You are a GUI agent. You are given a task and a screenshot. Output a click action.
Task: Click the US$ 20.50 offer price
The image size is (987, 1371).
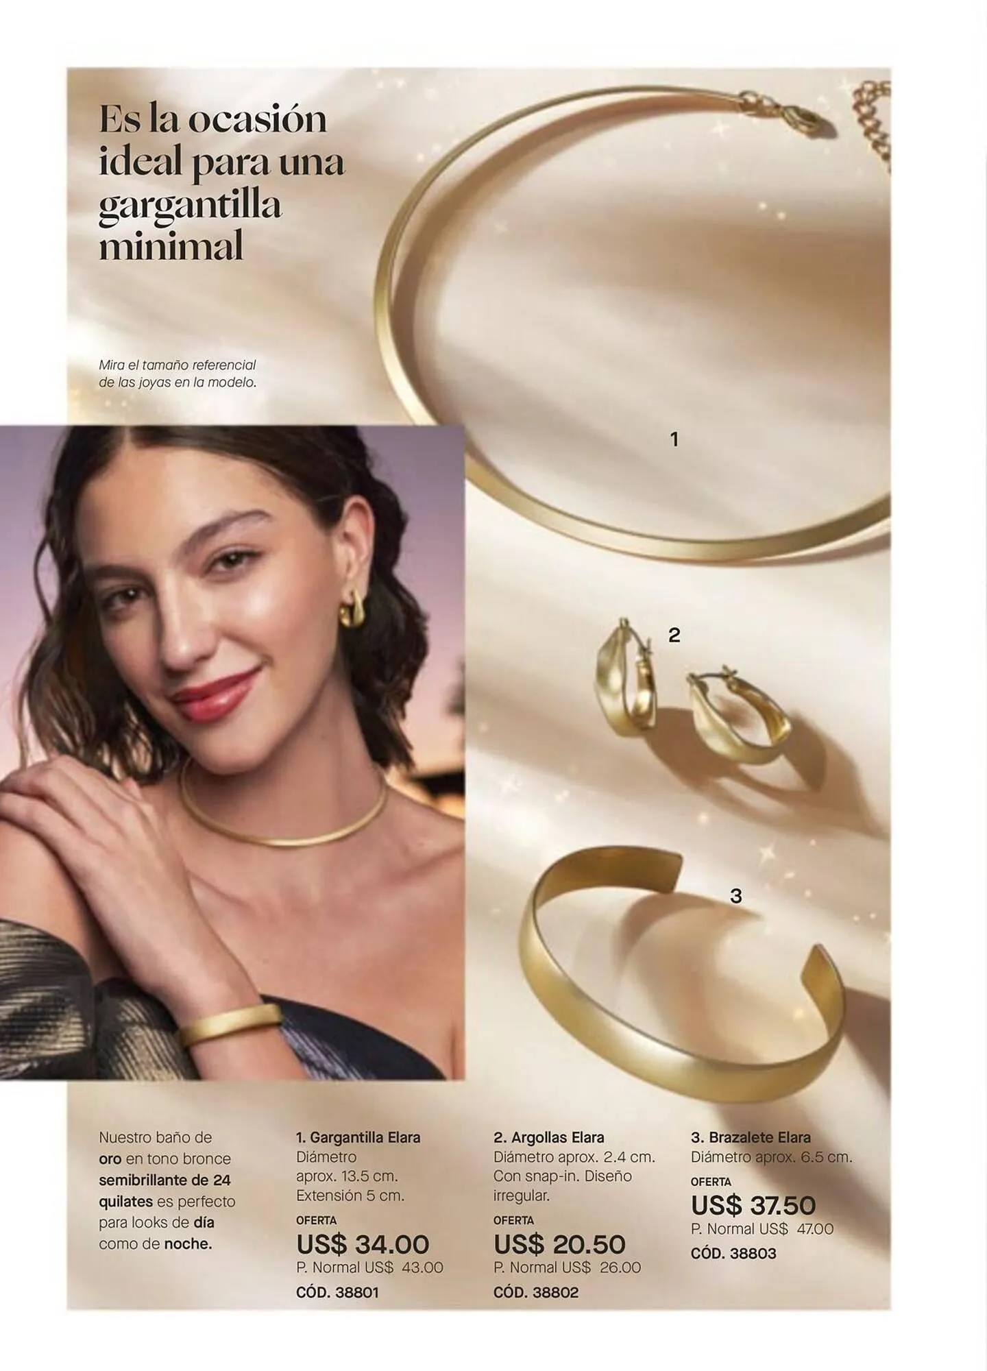point(559,1244)
